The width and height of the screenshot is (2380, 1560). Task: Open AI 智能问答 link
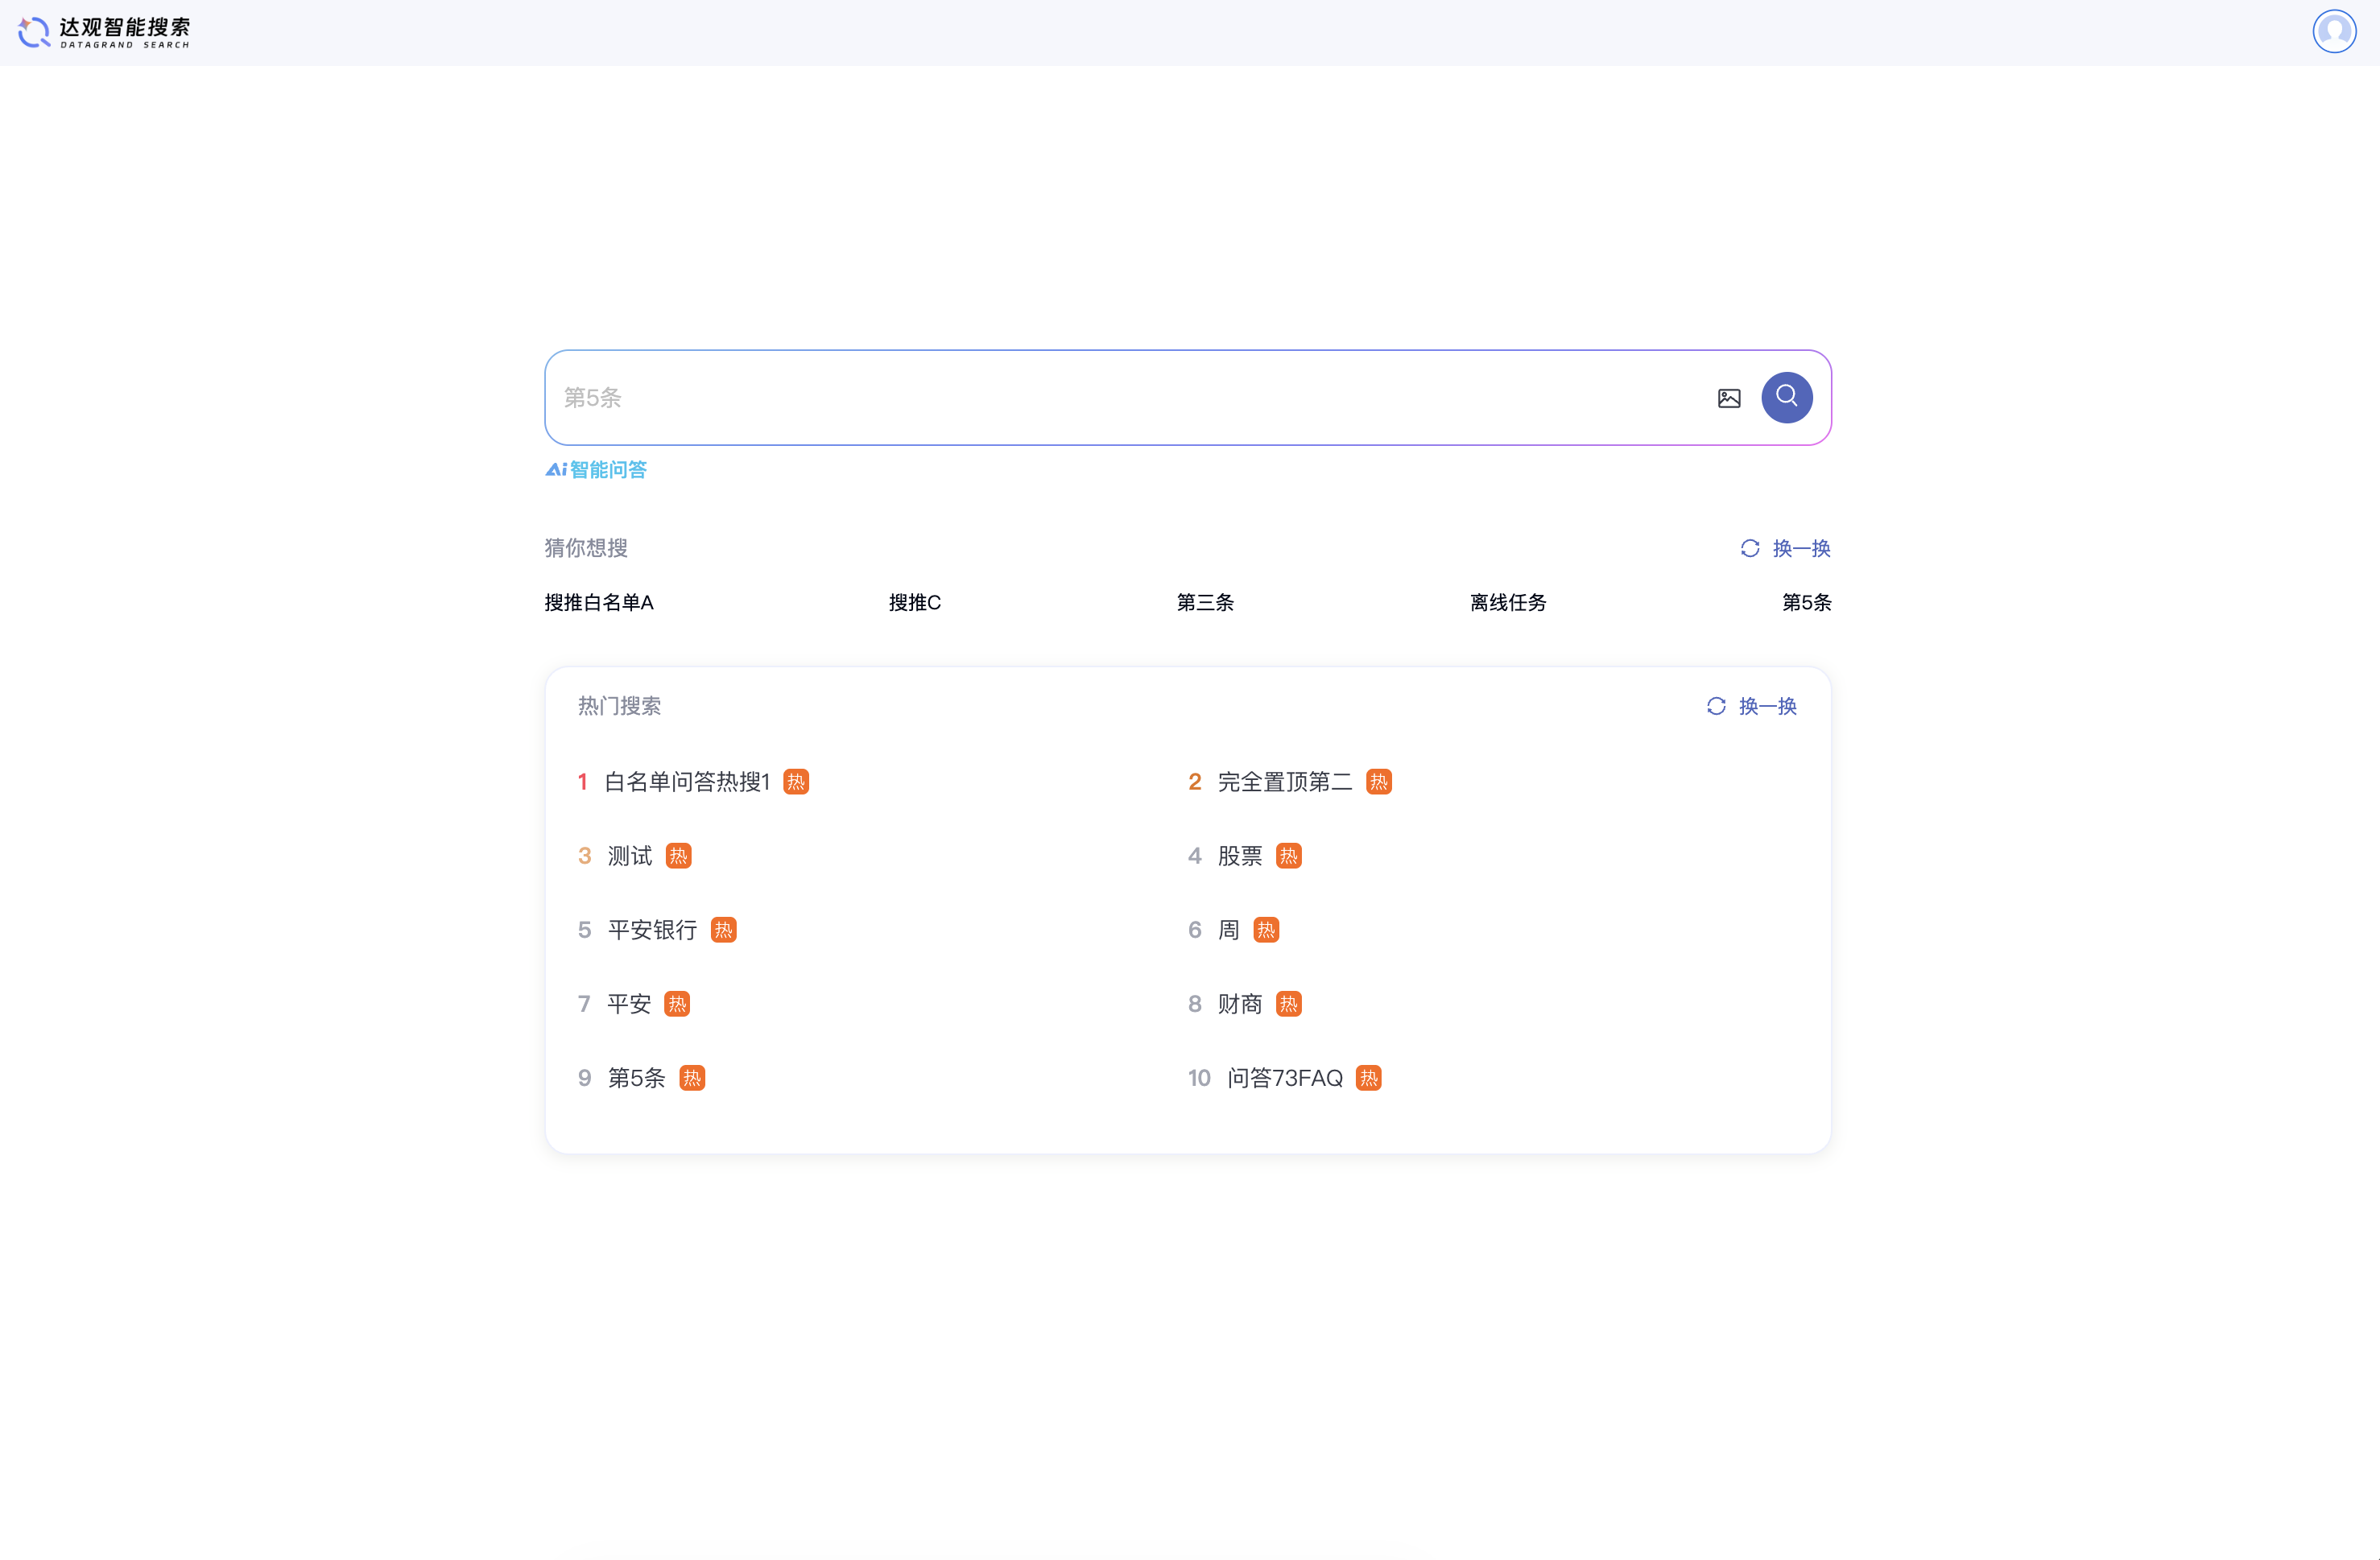click(x=596, y=470)
